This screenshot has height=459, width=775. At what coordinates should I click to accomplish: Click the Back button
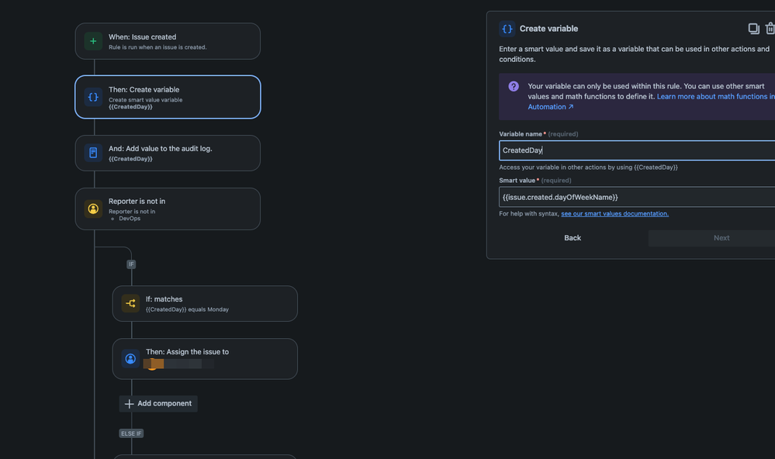tap(572, 237)
